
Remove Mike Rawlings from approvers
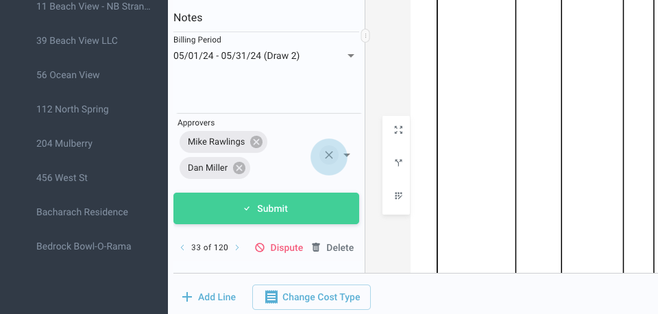click(x=256, y=142)
